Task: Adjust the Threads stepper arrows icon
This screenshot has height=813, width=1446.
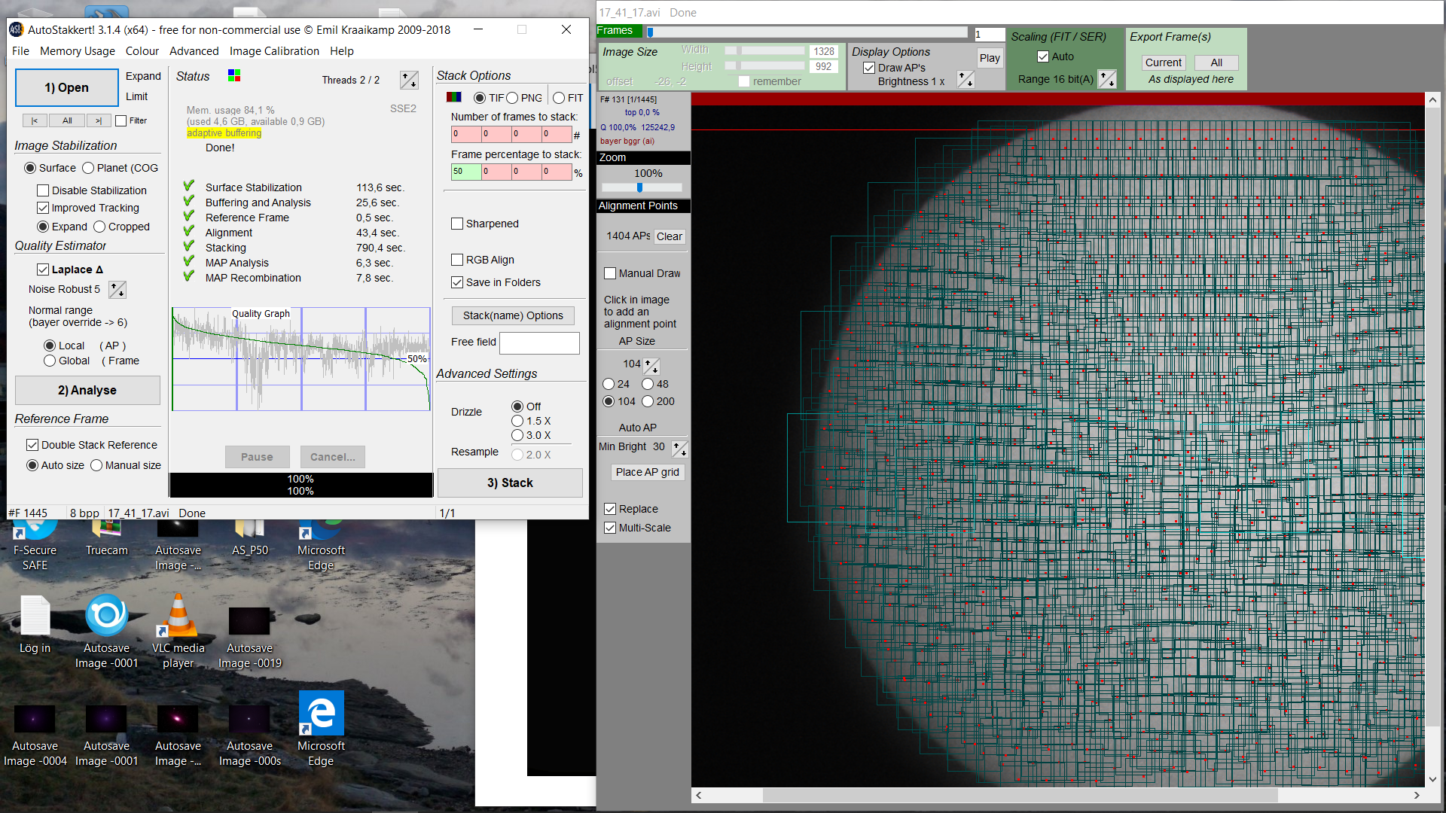Action: coord(409,81)
